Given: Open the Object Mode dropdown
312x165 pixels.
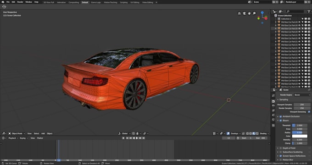Looking at the screenshot, I should [x=17, y=133].
